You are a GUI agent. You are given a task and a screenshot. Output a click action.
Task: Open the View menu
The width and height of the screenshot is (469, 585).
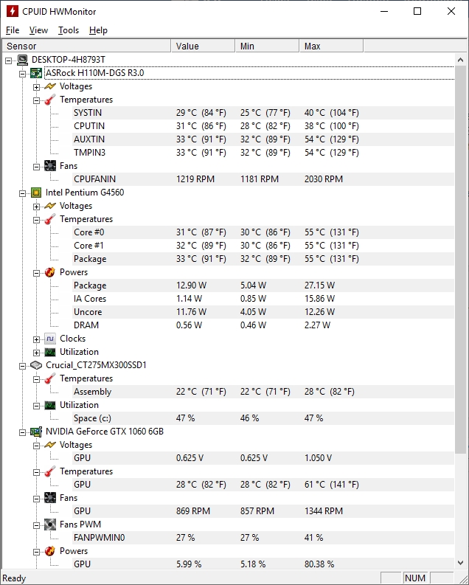click(39, 30)
